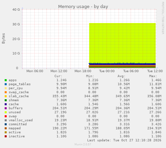
Task: Click the 'Bytes' y-axis label
Action: point(3,38)
